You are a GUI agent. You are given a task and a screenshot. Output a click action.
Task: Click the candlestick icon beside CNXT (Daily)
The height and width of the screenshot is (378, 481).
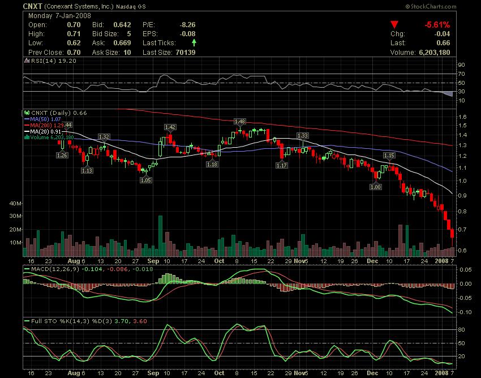tap(27, 113)
